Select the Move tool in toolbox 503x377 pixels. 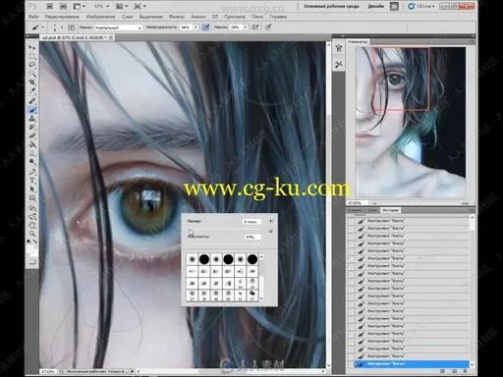[x=32, y=48]
